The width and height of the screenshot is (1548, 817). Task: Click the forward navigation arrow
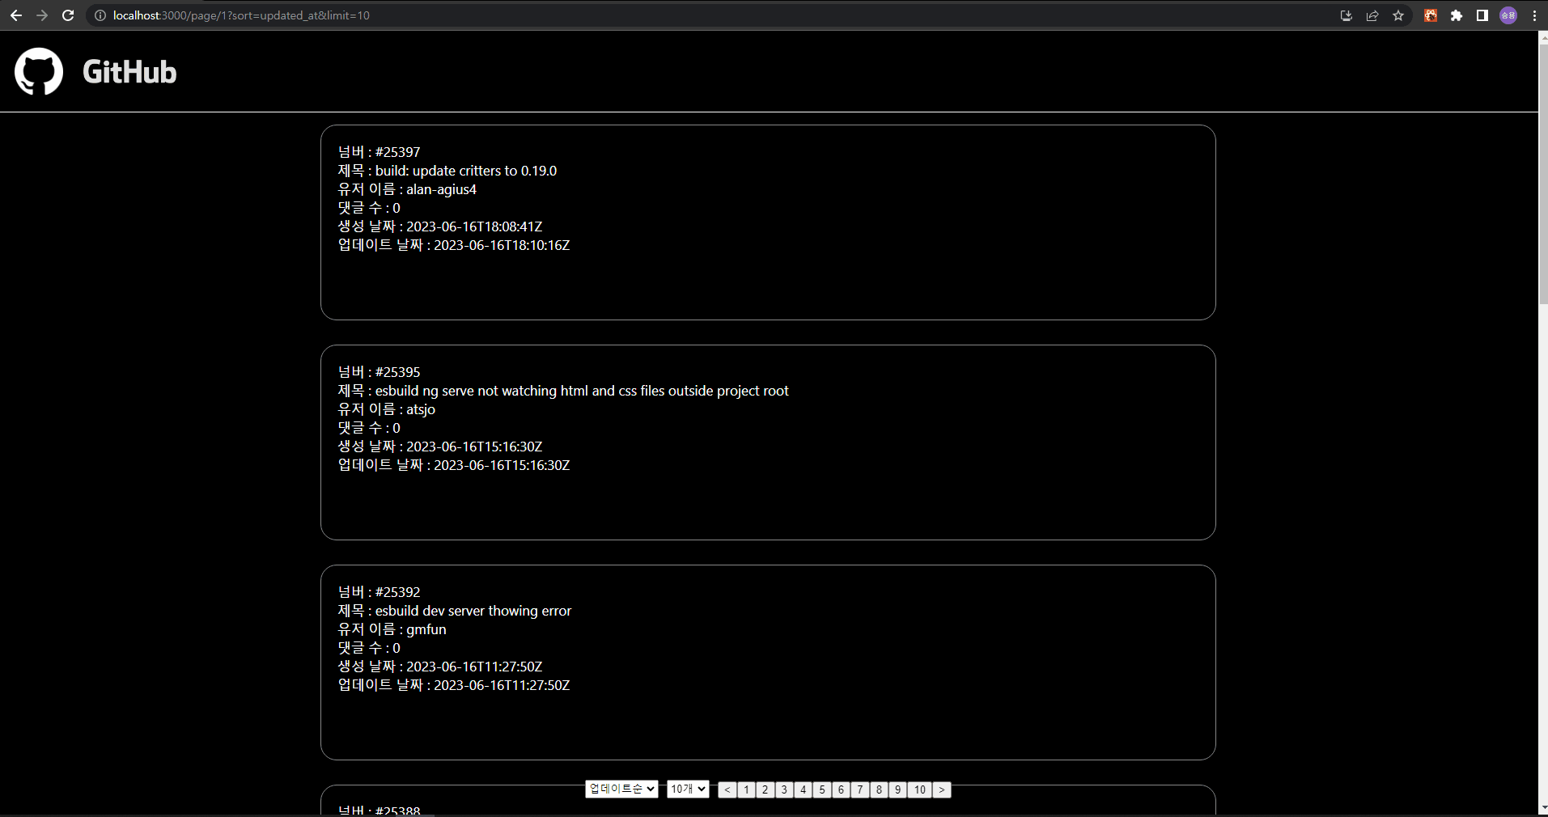42,15
